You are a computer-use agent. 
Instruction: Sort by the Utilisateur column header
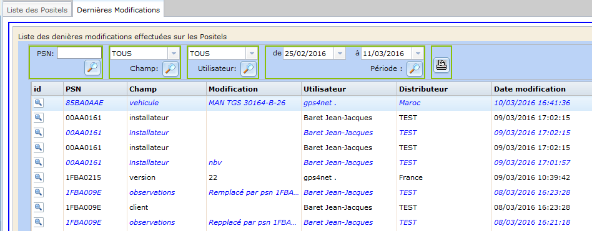pyautogui.click(x=349, y=89)
